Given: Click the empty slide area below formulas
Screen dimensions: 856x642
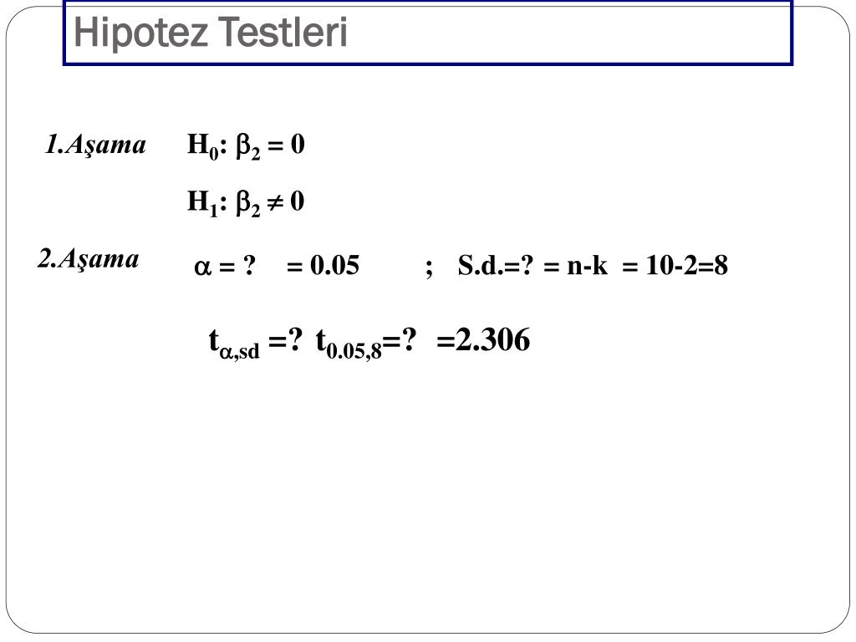Looking at the screenshot, I should (x=427, y=492).
